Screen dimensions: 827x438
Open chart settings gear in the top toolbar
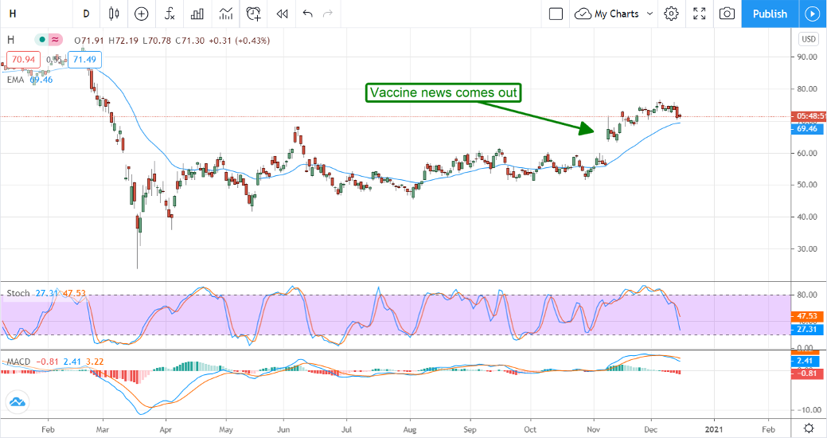pyautogui.click(x=671, y=14)
